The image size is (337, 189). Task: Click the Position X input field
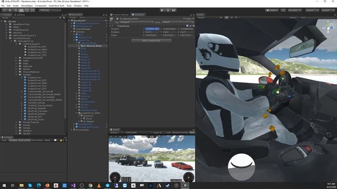(x=152, y=29)
